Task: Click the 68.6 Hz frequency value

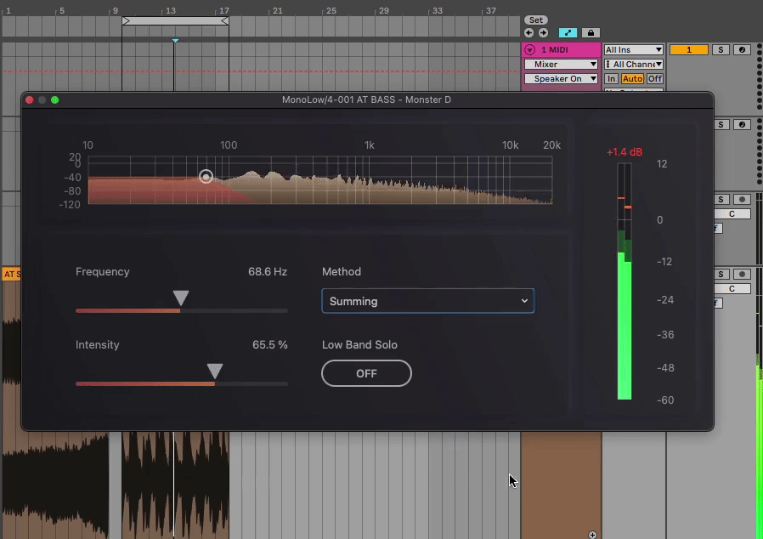Action: pyautogui.click(x=268, y=272)
